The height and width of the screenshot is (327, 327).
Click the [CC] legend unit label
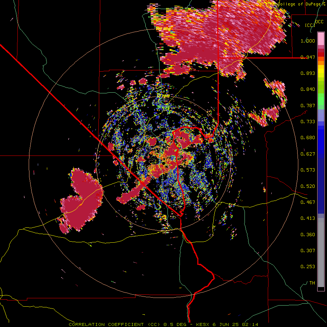310,25
